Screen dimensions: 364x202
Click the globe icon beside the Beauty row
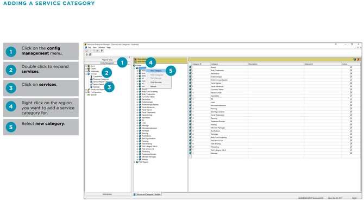pyautogui.click(x=190, y=67)
